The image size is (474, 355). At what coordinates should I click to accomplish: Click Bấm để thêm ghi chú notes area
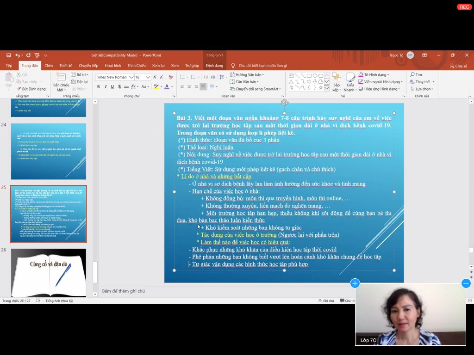point(123,291)
